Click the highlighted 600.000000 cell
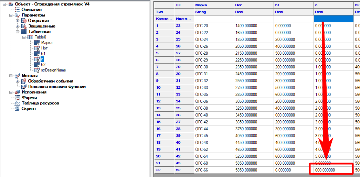Image resolution: width=360 pixels, height=177 pixels. (331, 170)
